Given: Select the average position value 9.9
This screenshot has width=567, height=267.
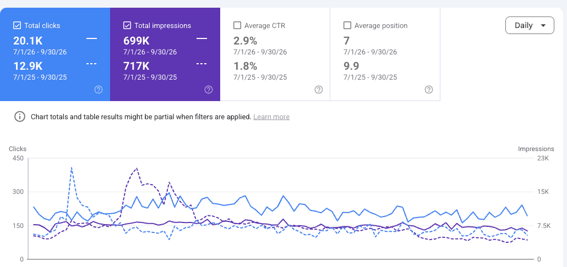Looking at the screenshot, I should coord(351,66).
